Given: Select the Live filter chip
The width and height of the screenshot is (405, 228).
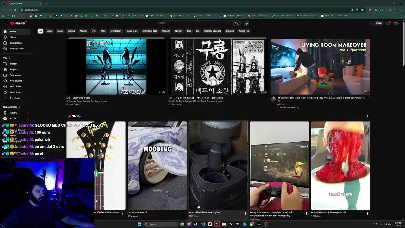Looking at the screenshot, I should point(94,31).
